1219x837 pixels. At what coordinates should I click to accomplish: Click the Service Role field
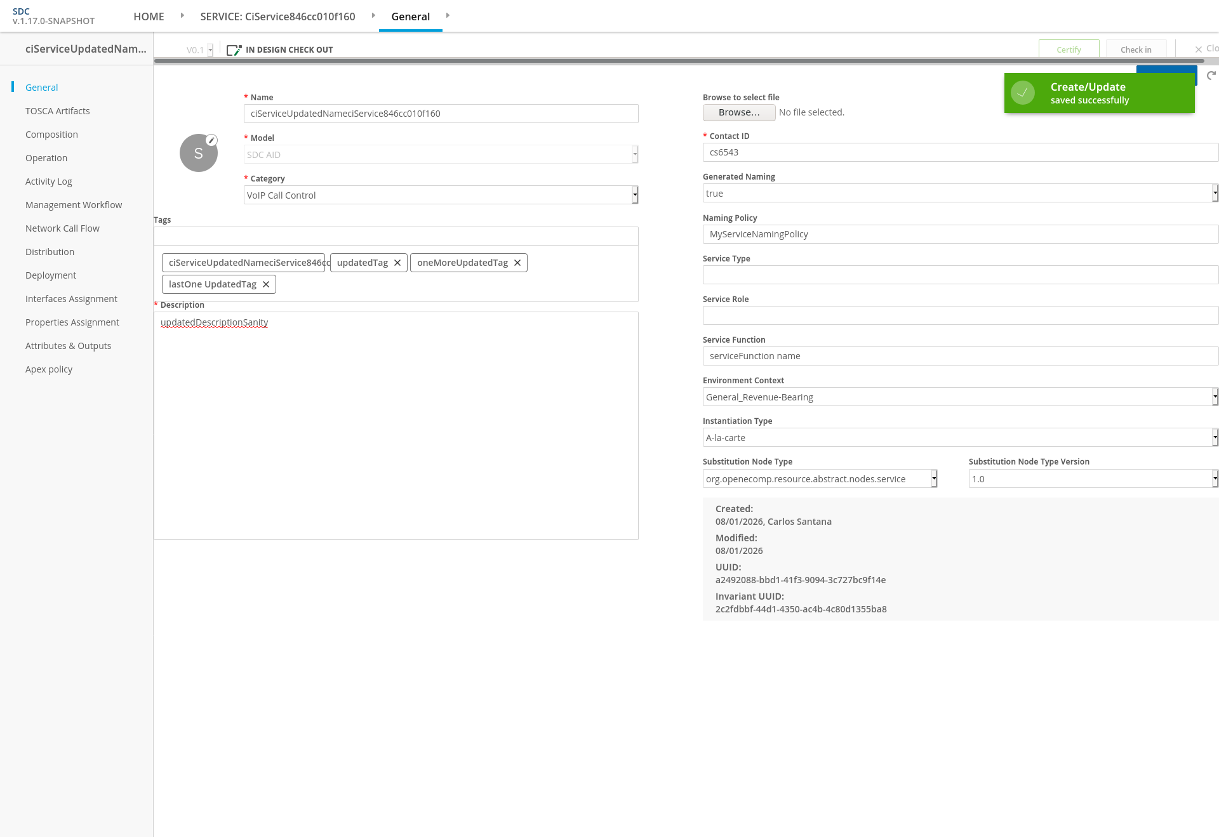click(960, 315)
